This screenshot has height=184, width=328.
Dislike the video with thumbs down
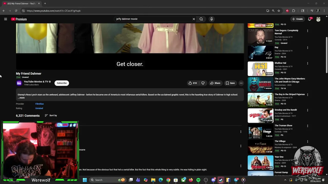pyautogui.click(x=203, y=83)
